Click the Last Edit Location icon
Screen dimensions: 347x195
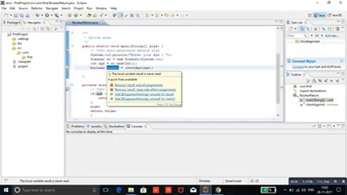tap(166, 15)
